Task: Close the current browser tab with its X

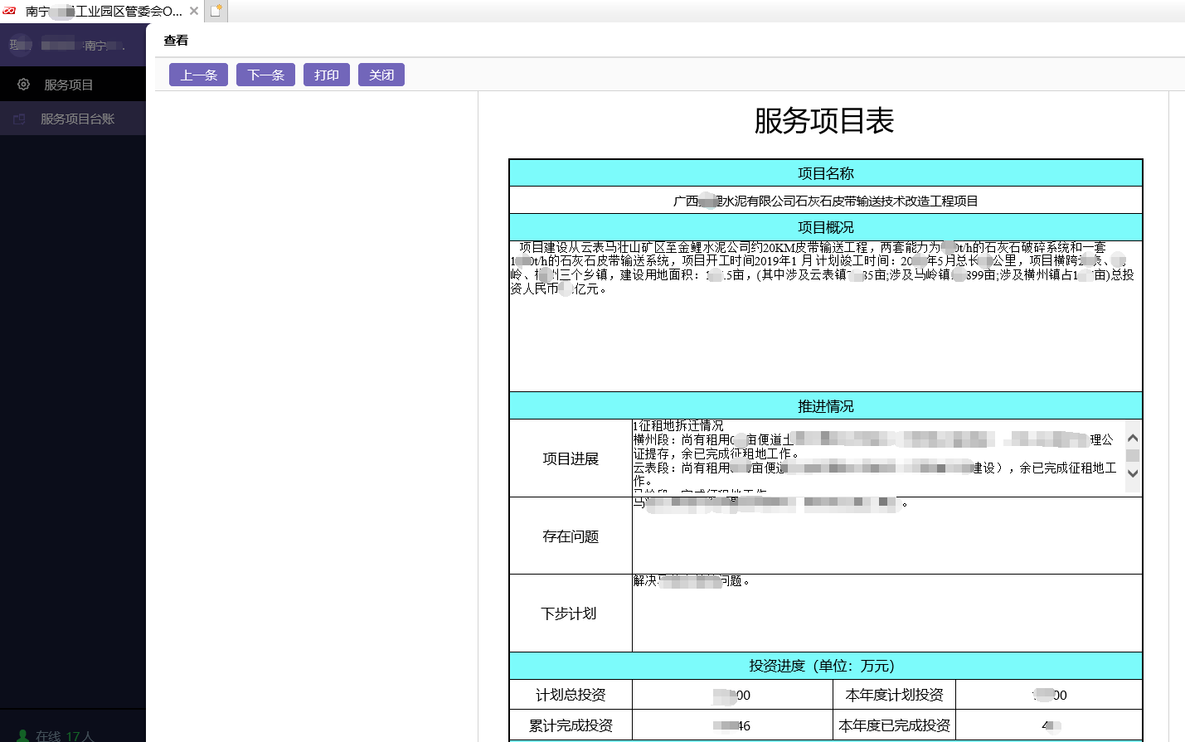Action: point(193,11)
